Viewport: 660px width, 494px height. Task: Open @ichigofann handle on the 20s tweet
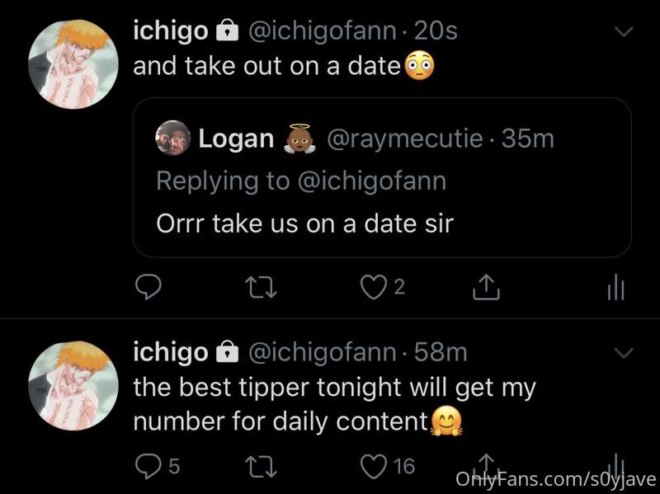click(x=322, y=31)
